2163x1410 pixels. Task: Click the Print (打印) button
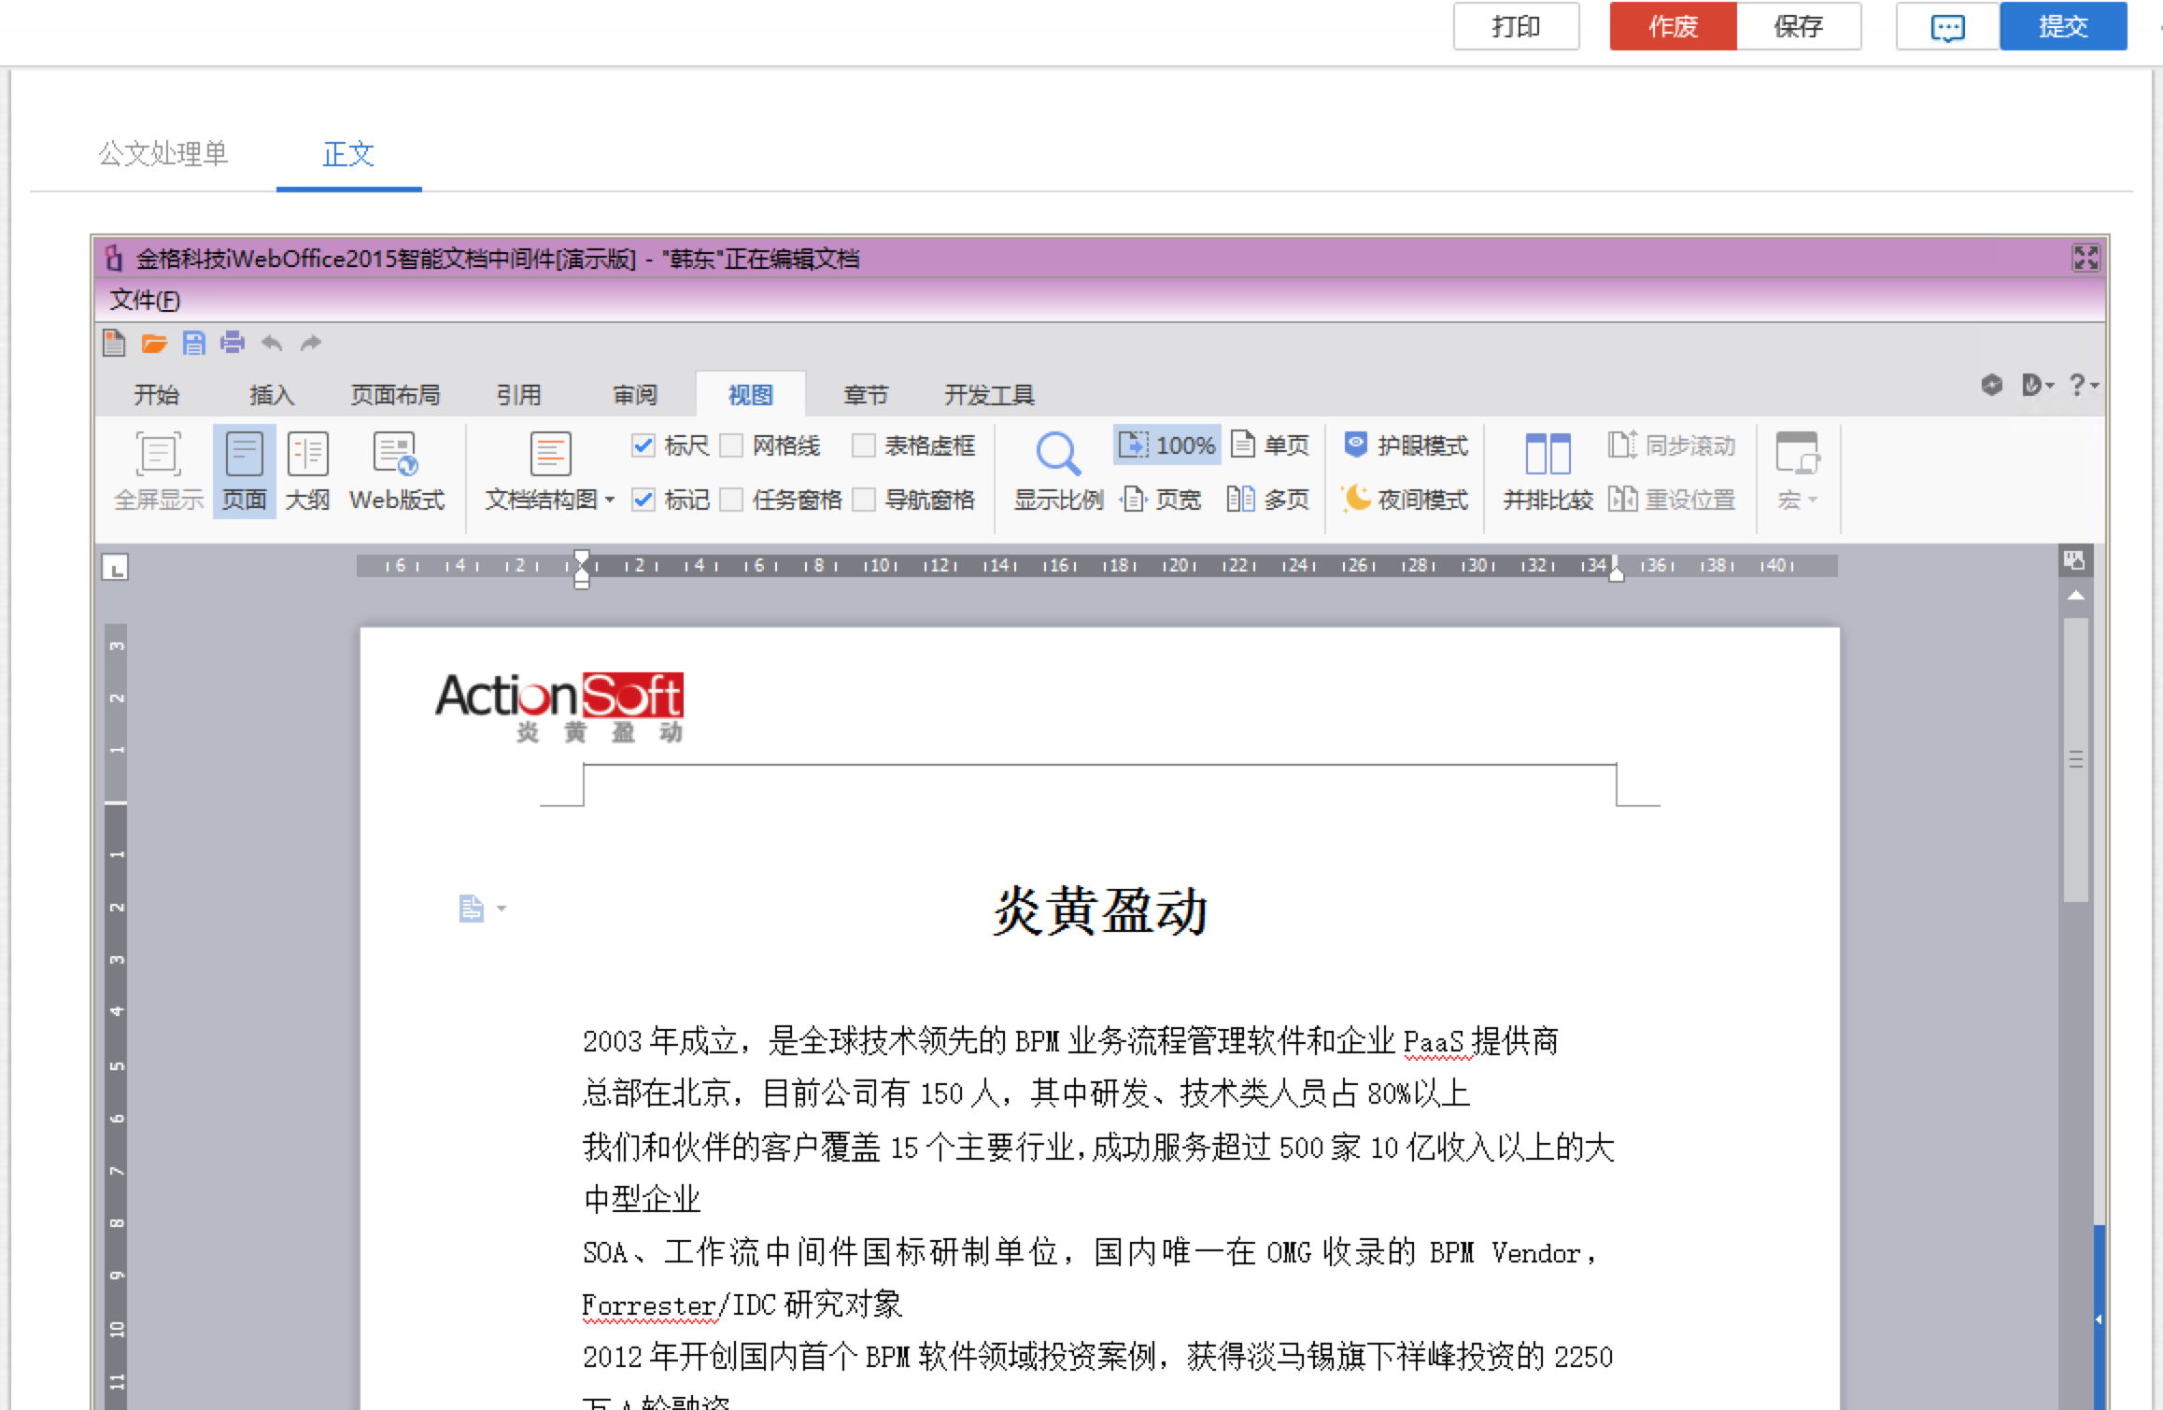pyautogui.click(x=1516, y=26)
